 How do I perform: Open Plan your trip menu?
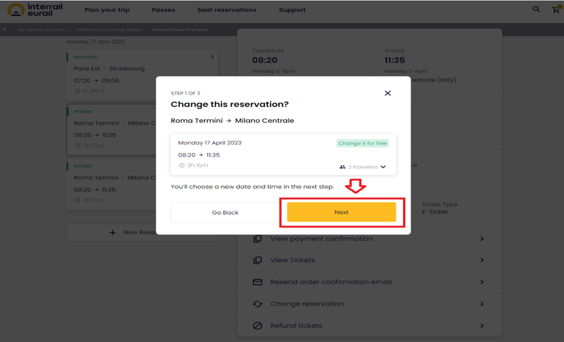107,10
